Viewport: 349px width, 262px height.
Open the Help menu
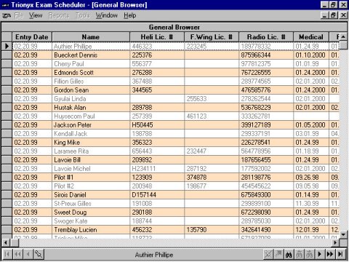[130, 15]
